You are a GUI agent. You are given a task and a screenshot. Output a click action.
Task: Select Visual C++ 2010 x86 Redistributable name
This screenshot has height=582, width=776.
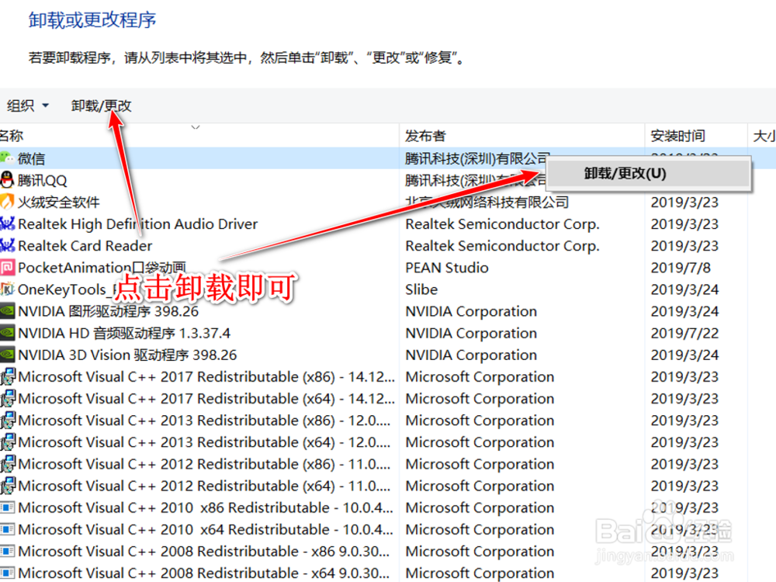[206, 508]
